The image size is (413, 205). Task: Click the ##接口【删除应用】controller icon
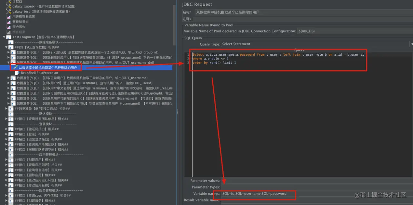(11, 175)
